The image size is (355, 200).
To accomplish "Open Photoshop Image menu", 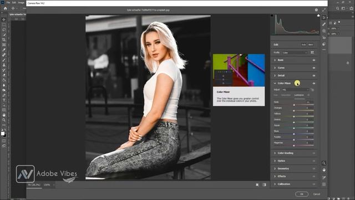I will [x=21, y=2].
